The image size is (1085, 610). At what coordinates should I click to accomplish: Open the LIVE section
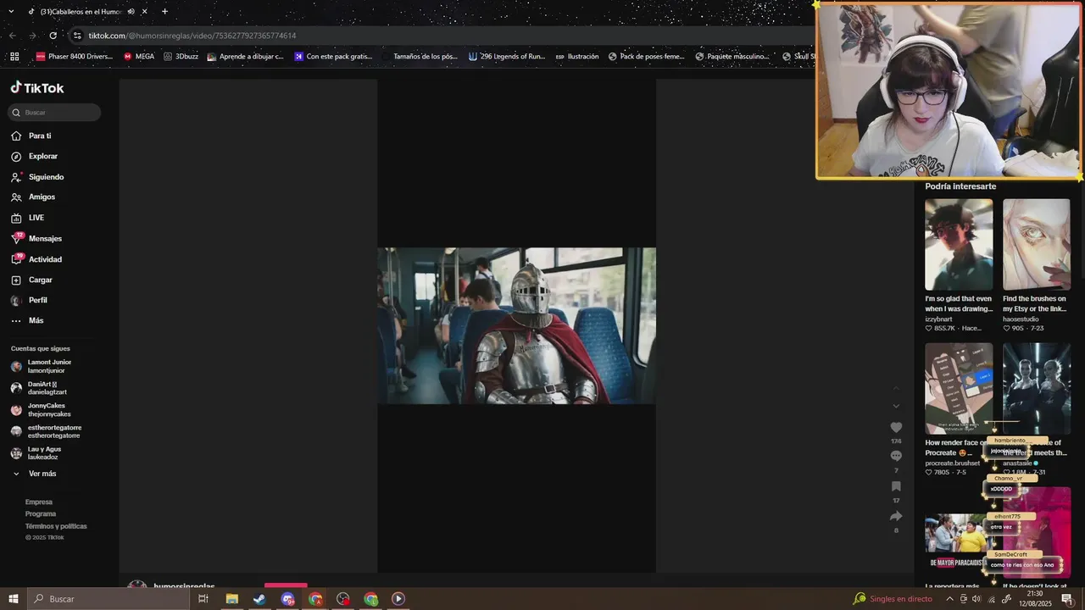tap(28, 218)
